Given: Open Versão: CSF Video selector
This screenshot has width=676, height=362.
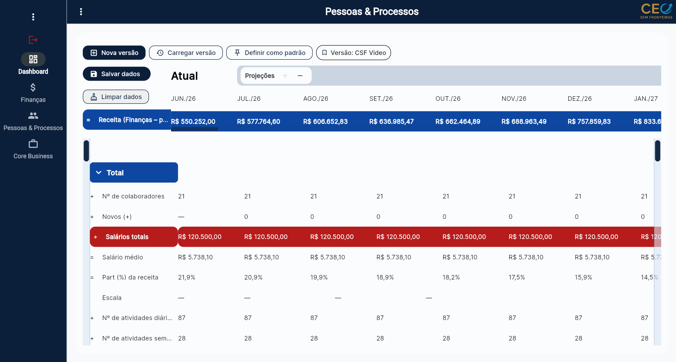Looking at the screenshot, I should [353, 53].
